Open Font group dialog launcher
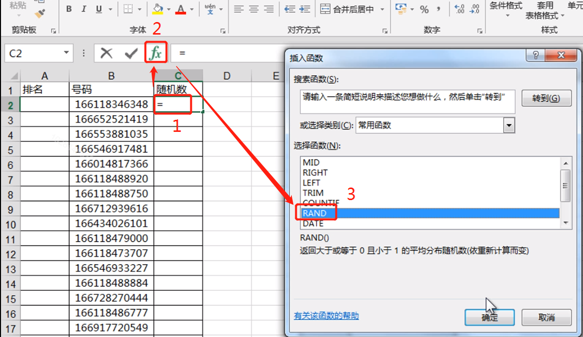583x337 pixels. click(223, 32)
